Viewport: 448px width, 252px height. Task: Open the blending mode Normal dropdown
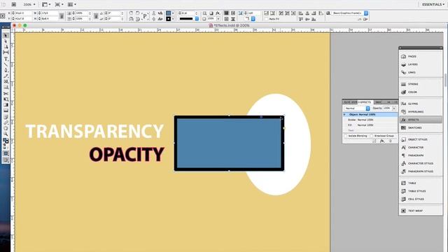[357, 108]
